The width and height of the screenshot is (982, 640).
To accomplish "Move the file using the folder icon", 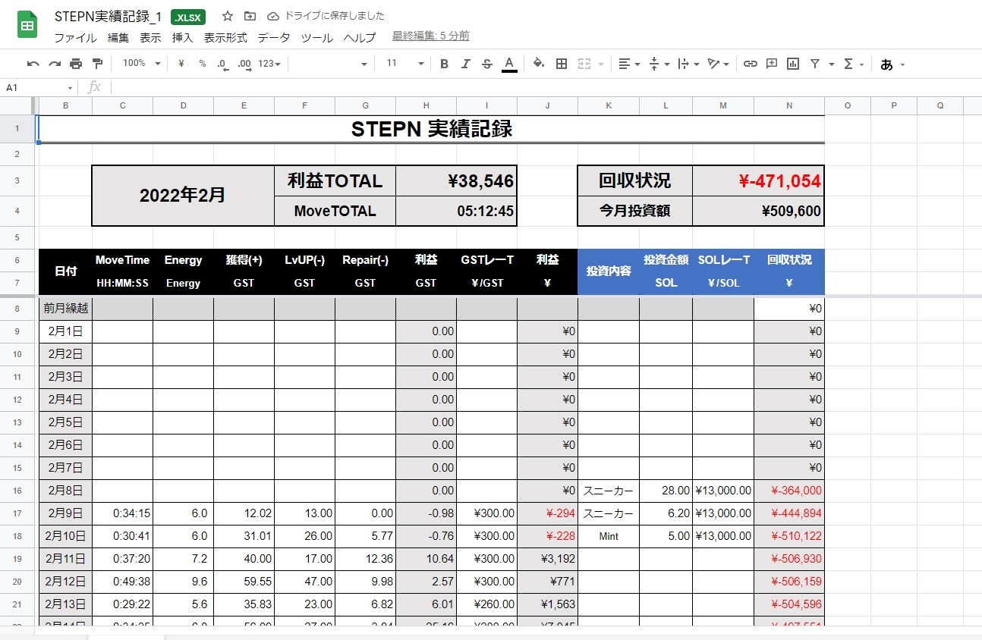I will [x=250, y=16].
